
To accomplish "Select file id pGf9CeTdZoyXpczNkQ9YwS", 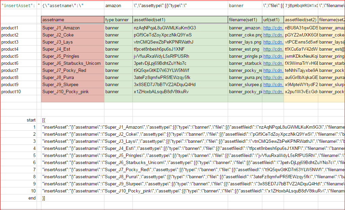I will click(x=180, y=35).
